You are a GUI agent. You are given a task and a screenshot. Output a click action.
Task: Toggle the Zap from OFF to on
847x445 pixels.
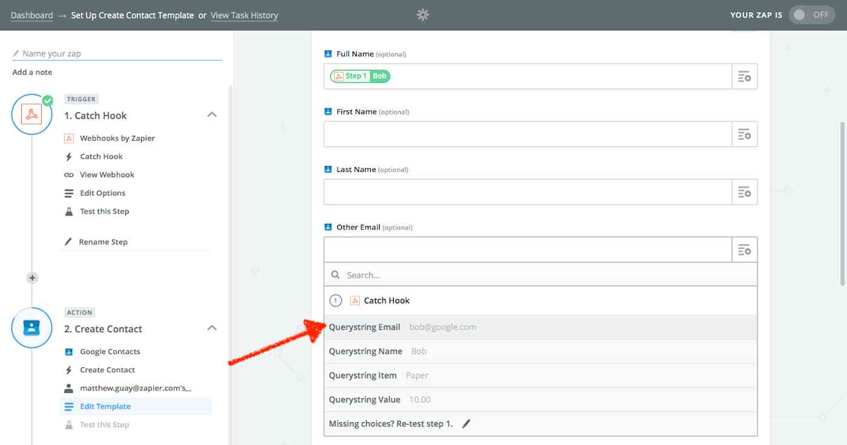812,15
